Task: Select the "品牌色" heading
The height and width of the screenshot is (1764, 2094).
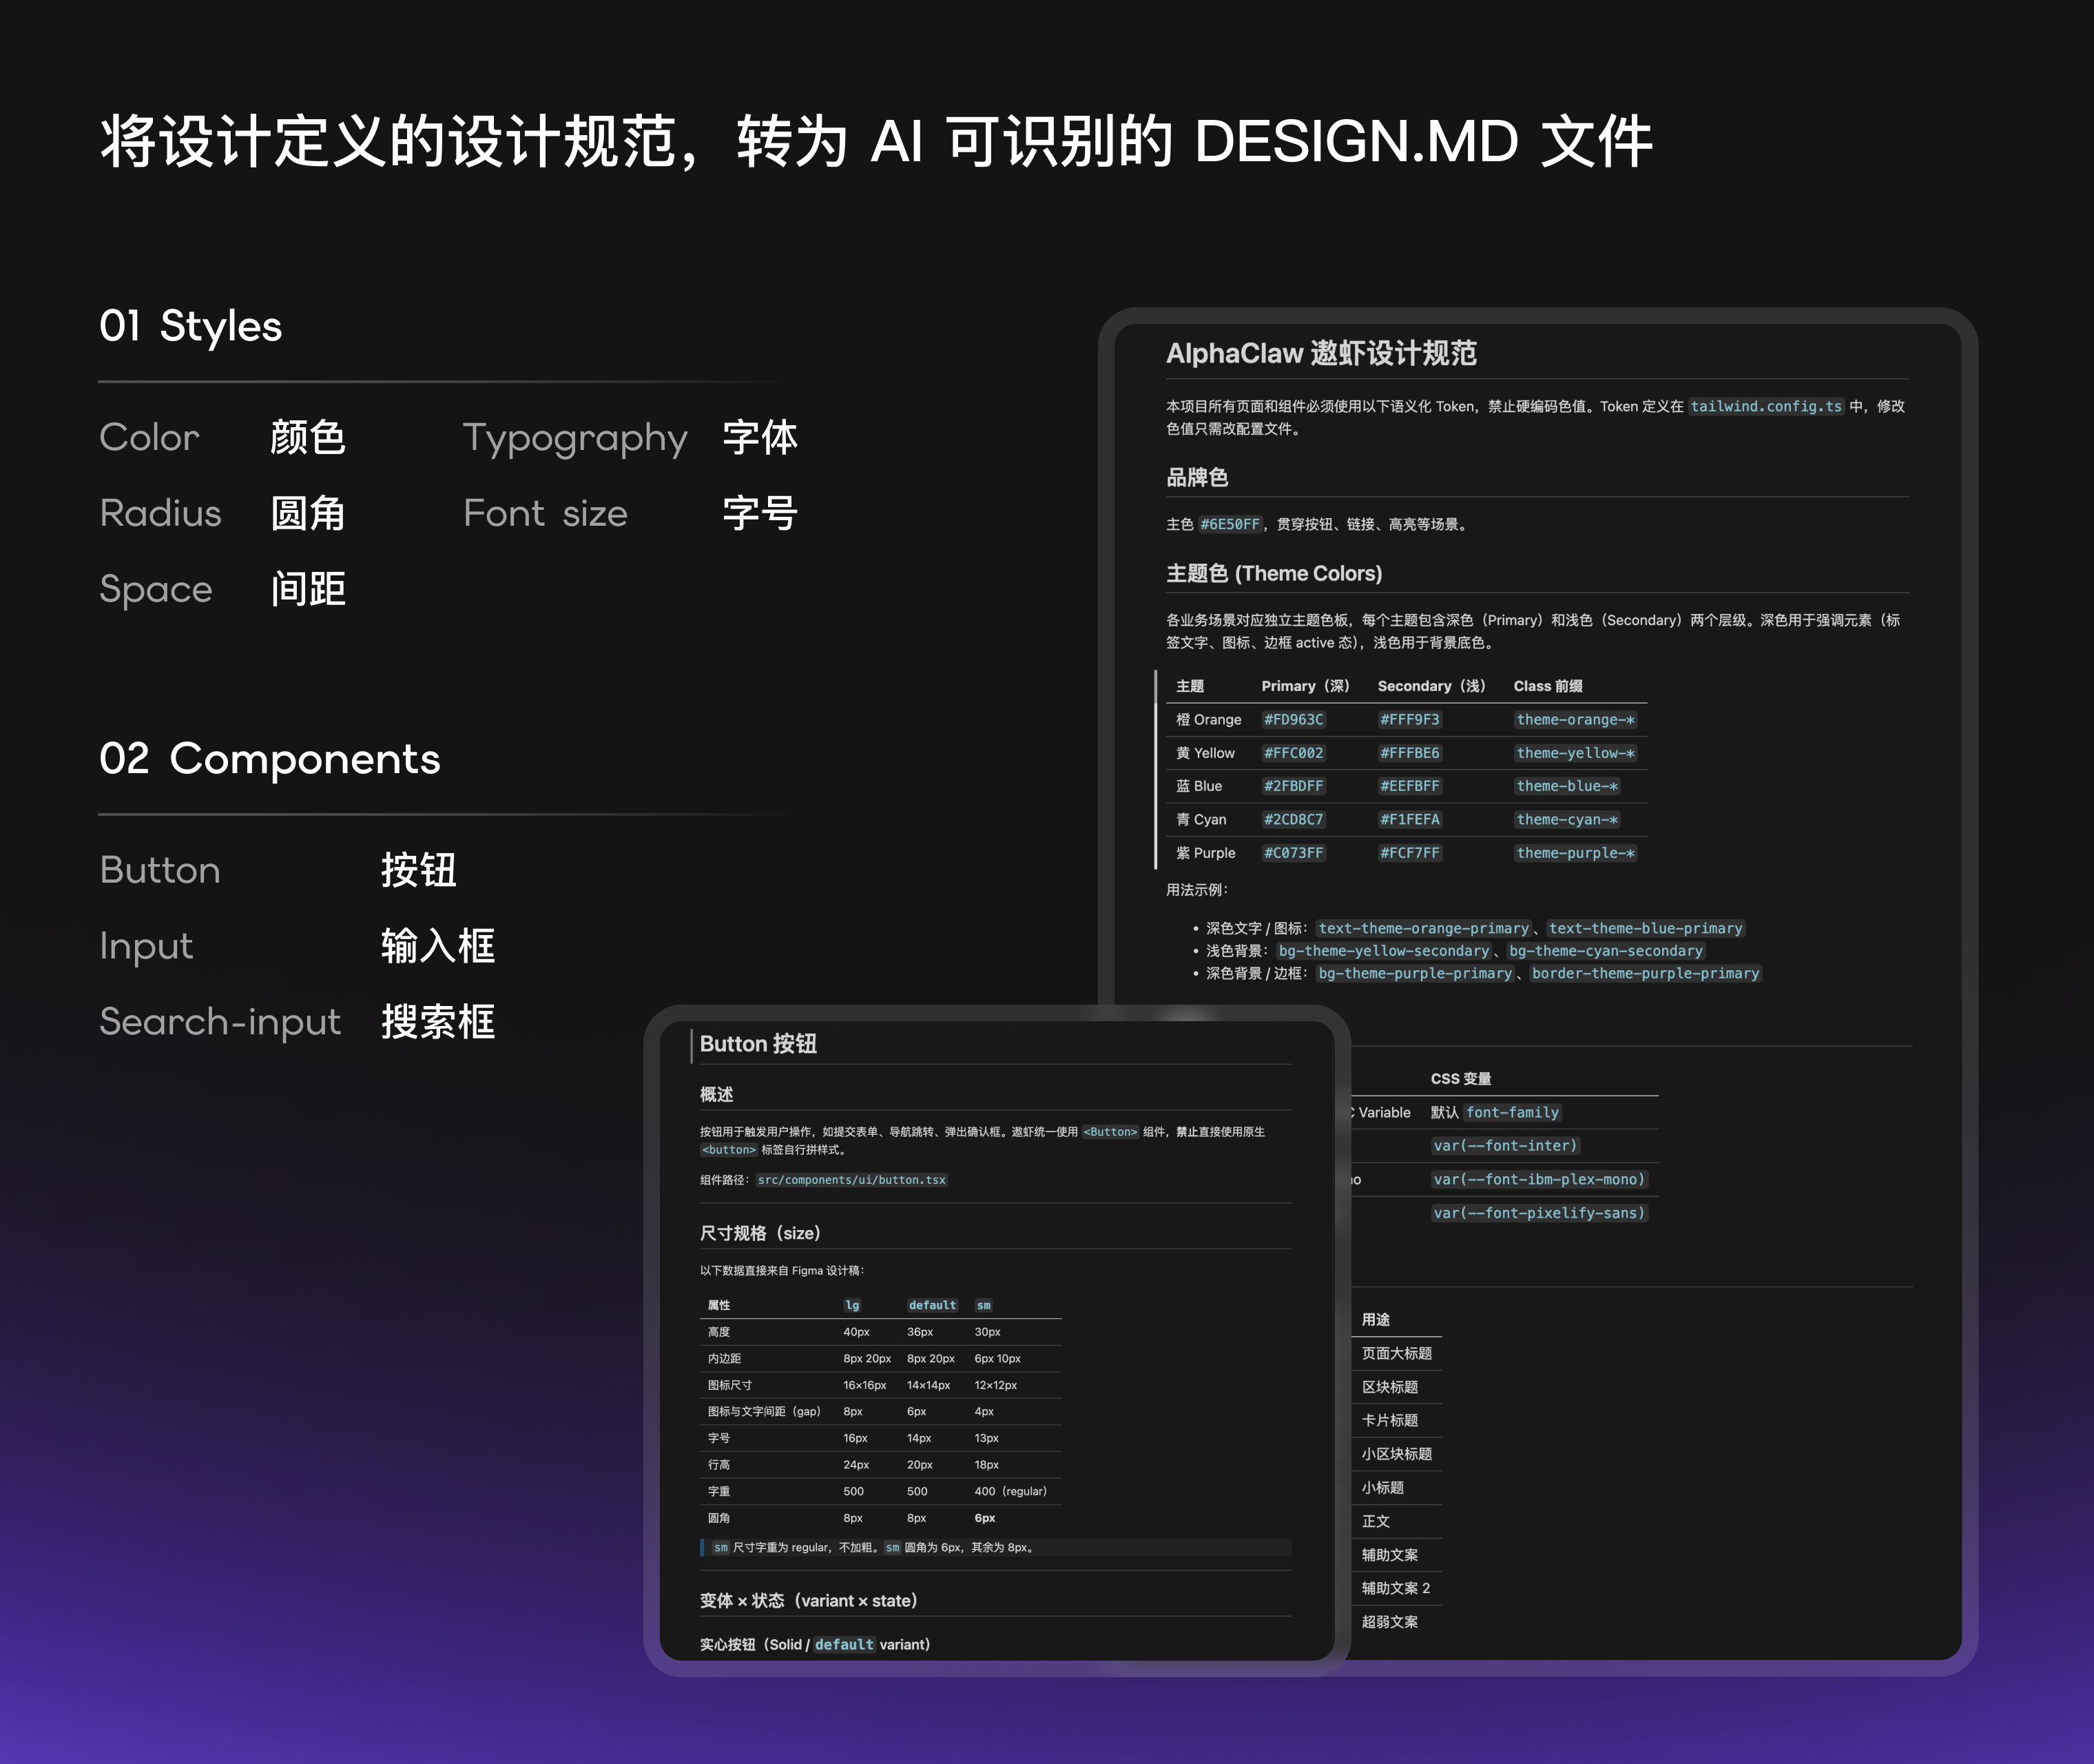Action: (x=1197, y=477)
